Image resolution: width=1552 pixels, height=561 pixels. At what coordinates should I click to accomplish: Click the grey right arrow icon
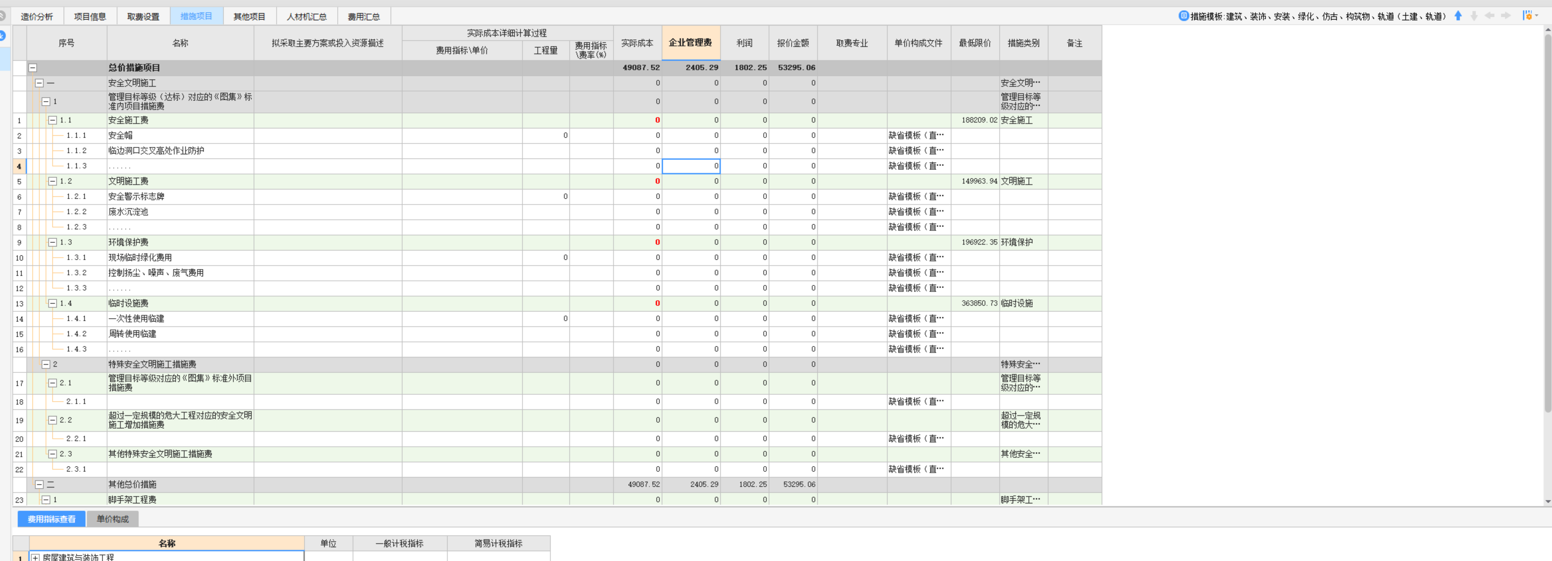[x=1505, y=15]
